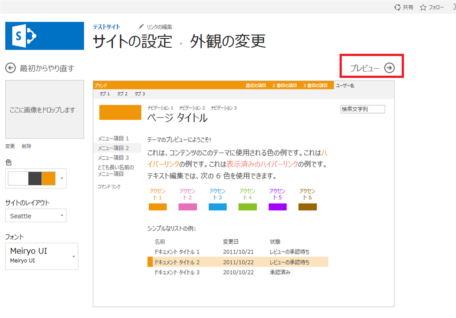This screenshot has width=456, height=318.
Task: Click the 検索文字列 search box in the preview
Action: click(x=362, y=109)
